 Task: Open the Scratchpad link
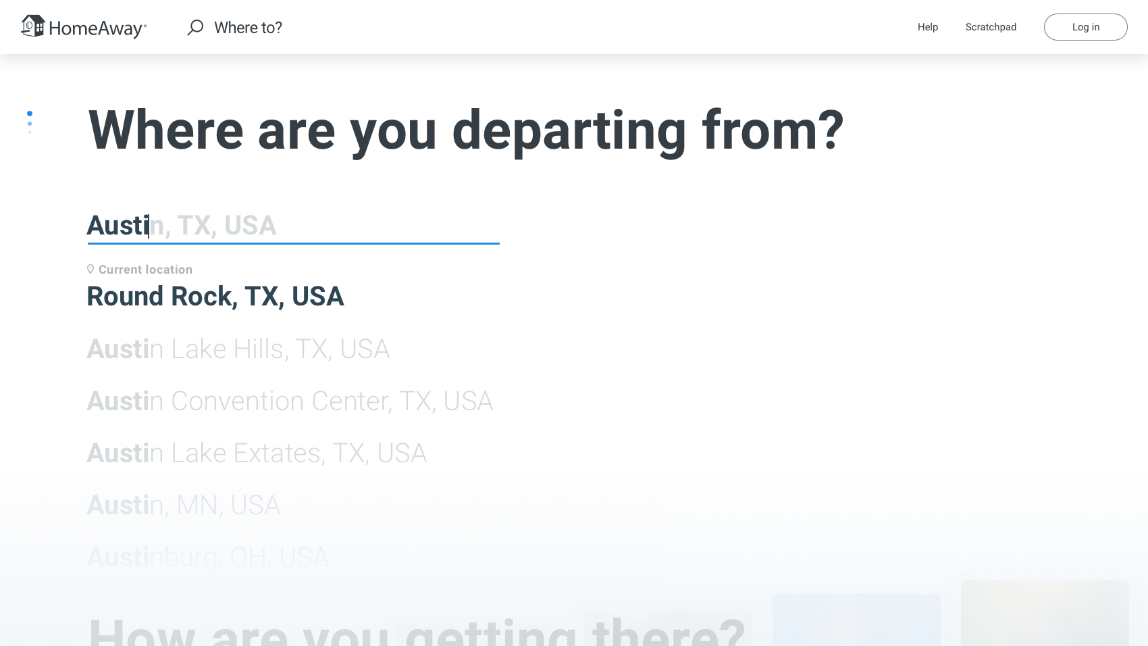(x=991, y=27)
